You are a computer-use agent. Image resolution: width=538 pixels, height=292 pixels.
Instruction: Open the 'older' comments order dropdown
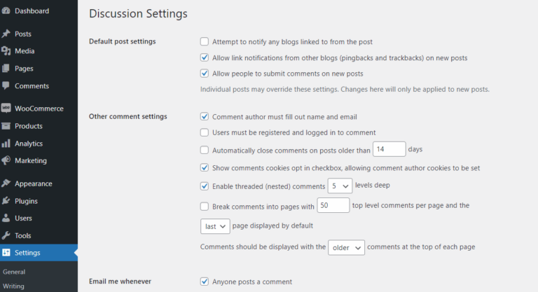click(x=346, y=247)
